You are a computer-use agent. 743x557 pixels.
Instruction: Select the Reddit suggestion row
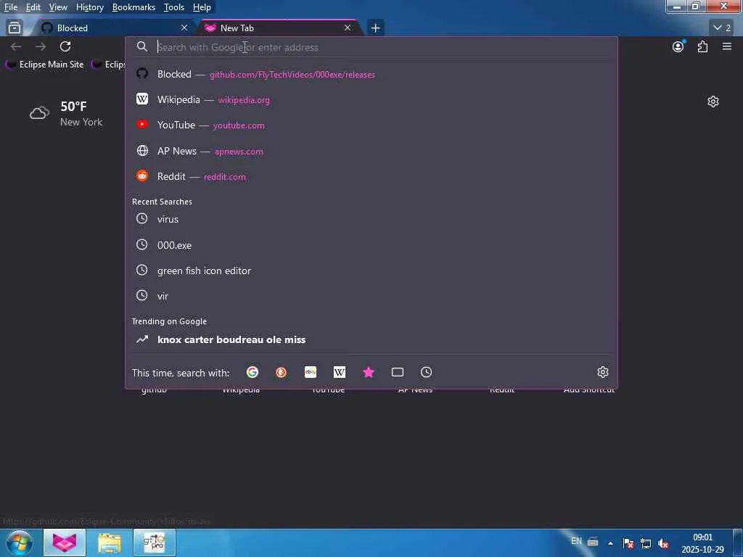point(371,177)
